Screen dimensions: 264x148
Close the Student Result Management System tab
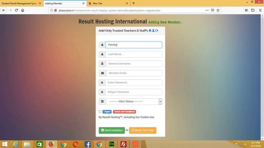pos(40,3)
